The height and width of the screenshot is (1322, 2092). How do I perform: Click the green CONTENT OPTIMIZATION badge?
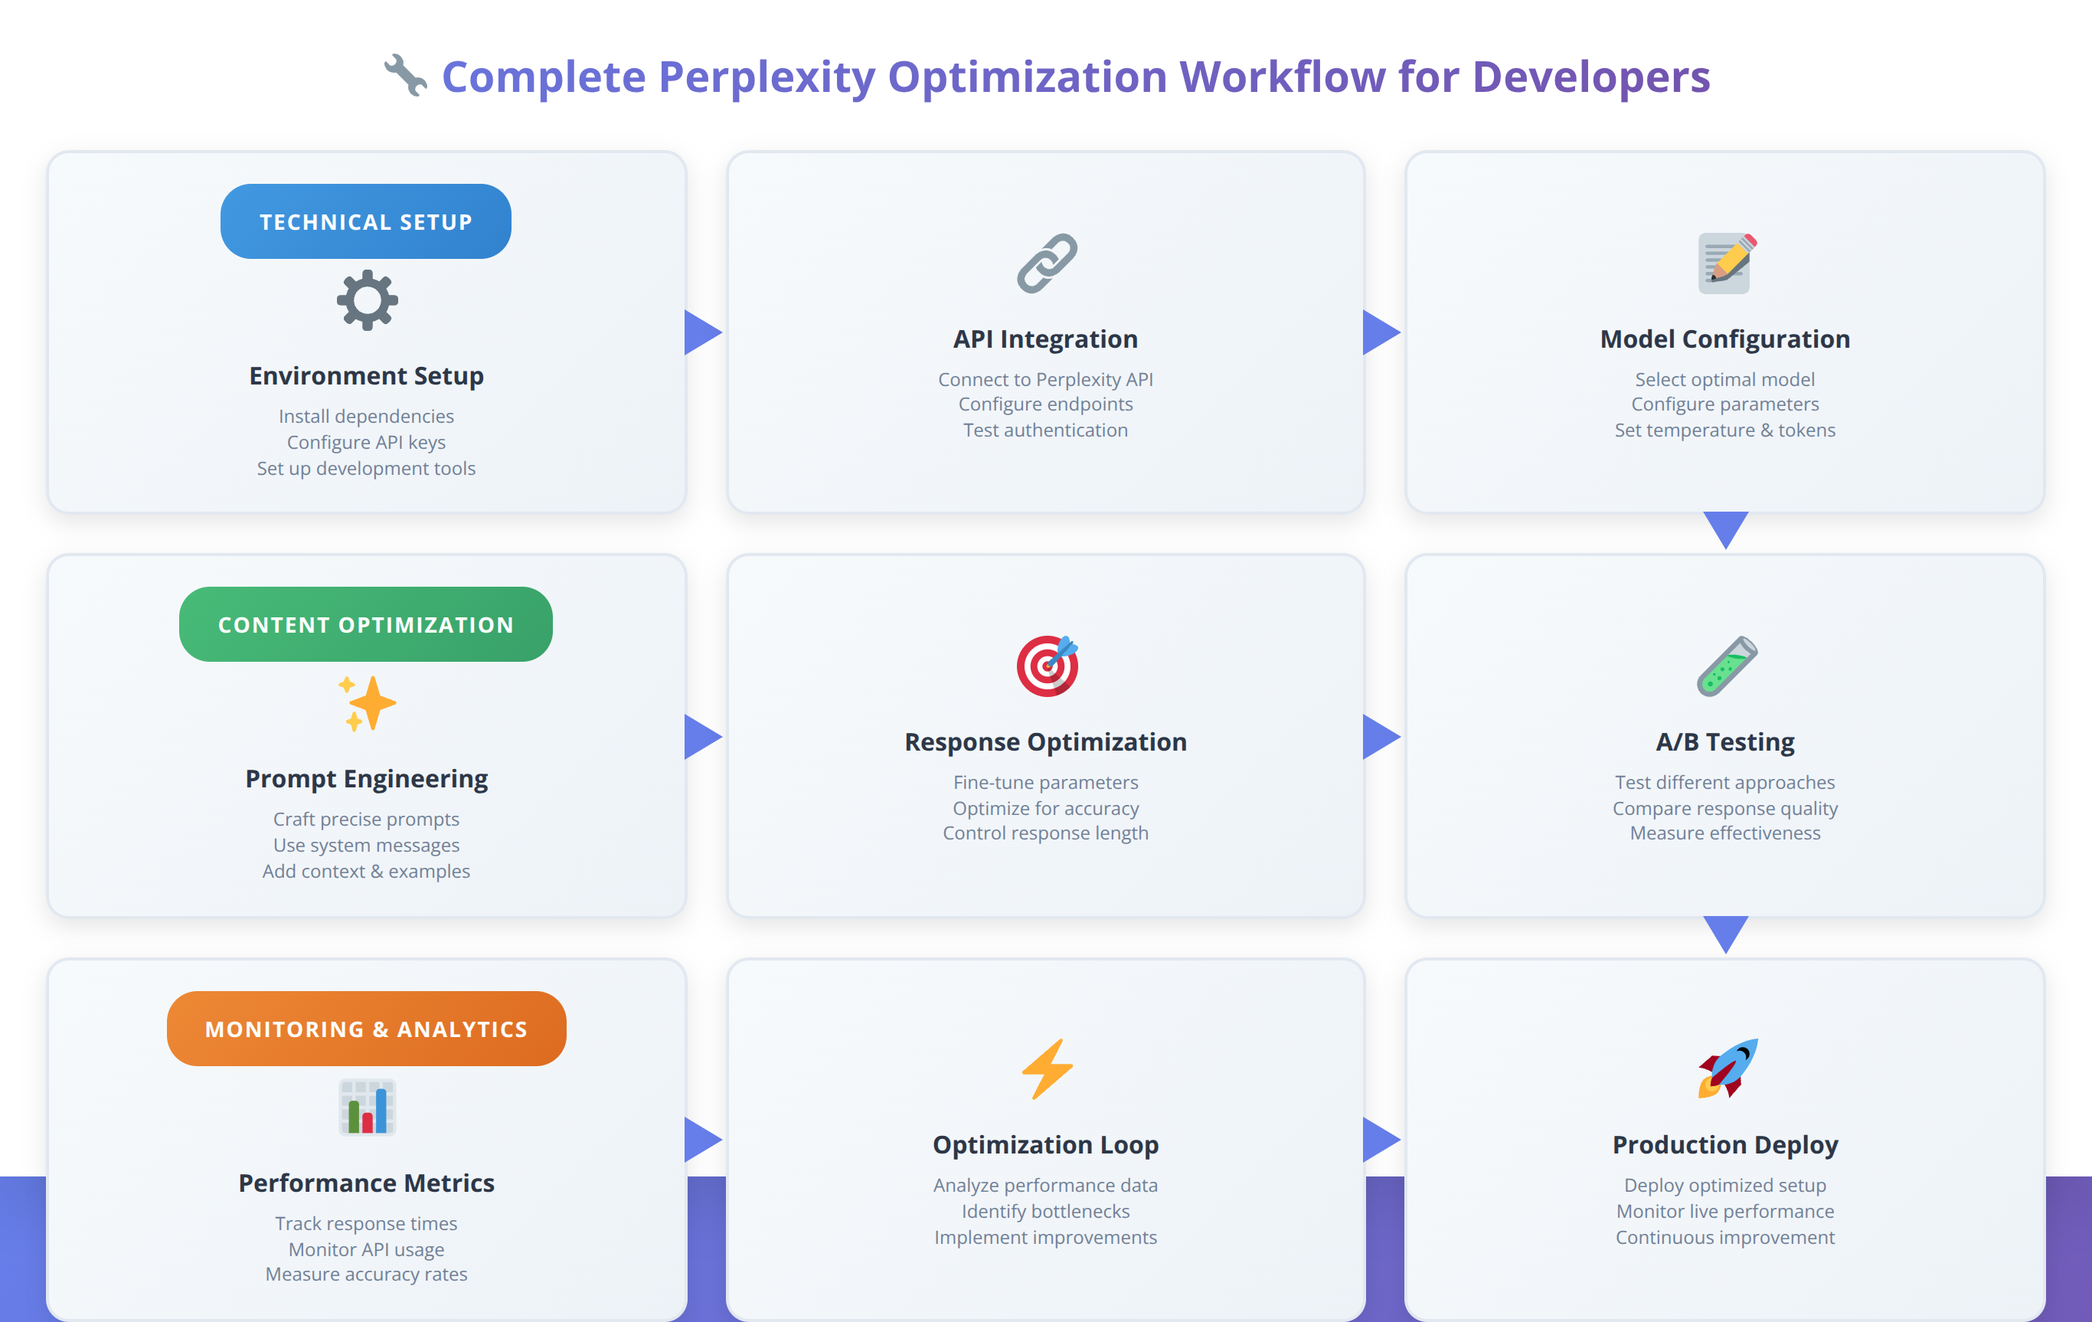pyautogui.click(x=366, y=624)
